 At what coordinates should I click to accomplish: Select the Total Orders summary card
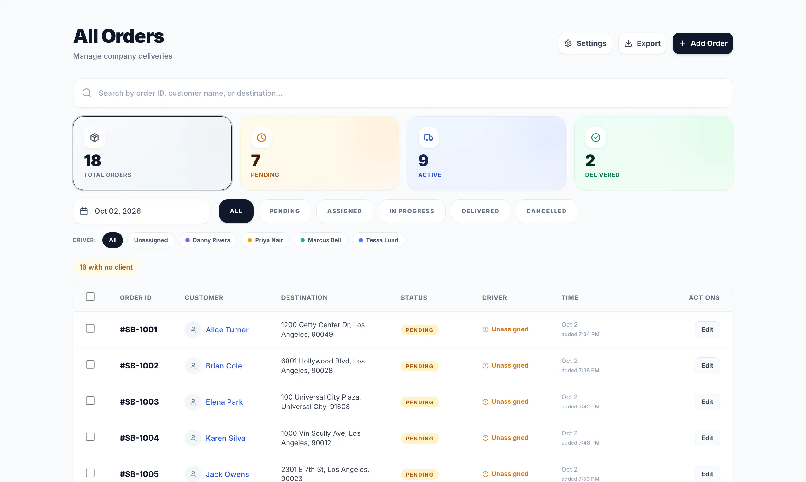pyautogui.click(x=152, y=153)
